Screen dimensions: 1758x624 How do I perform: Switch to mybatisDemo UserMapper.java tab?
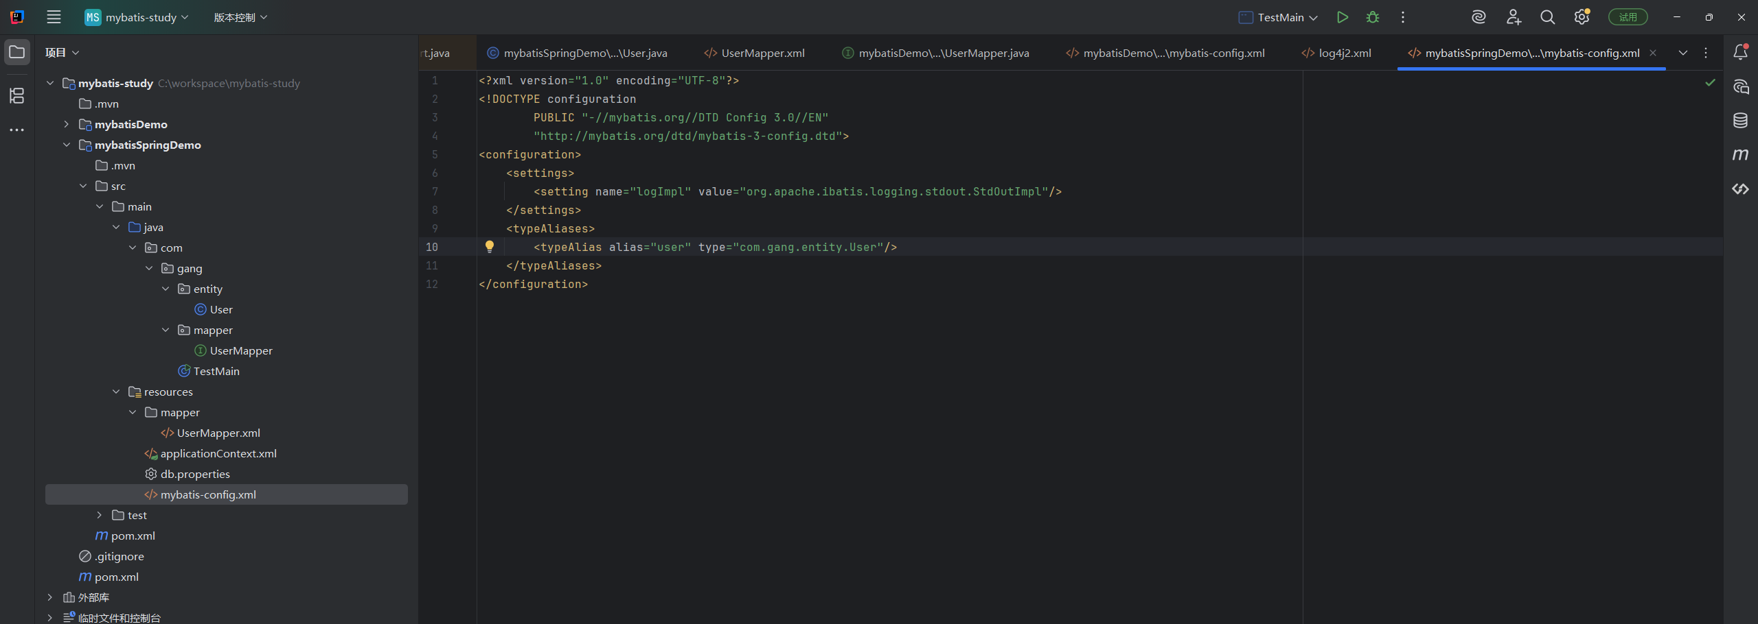coord(936,53)
